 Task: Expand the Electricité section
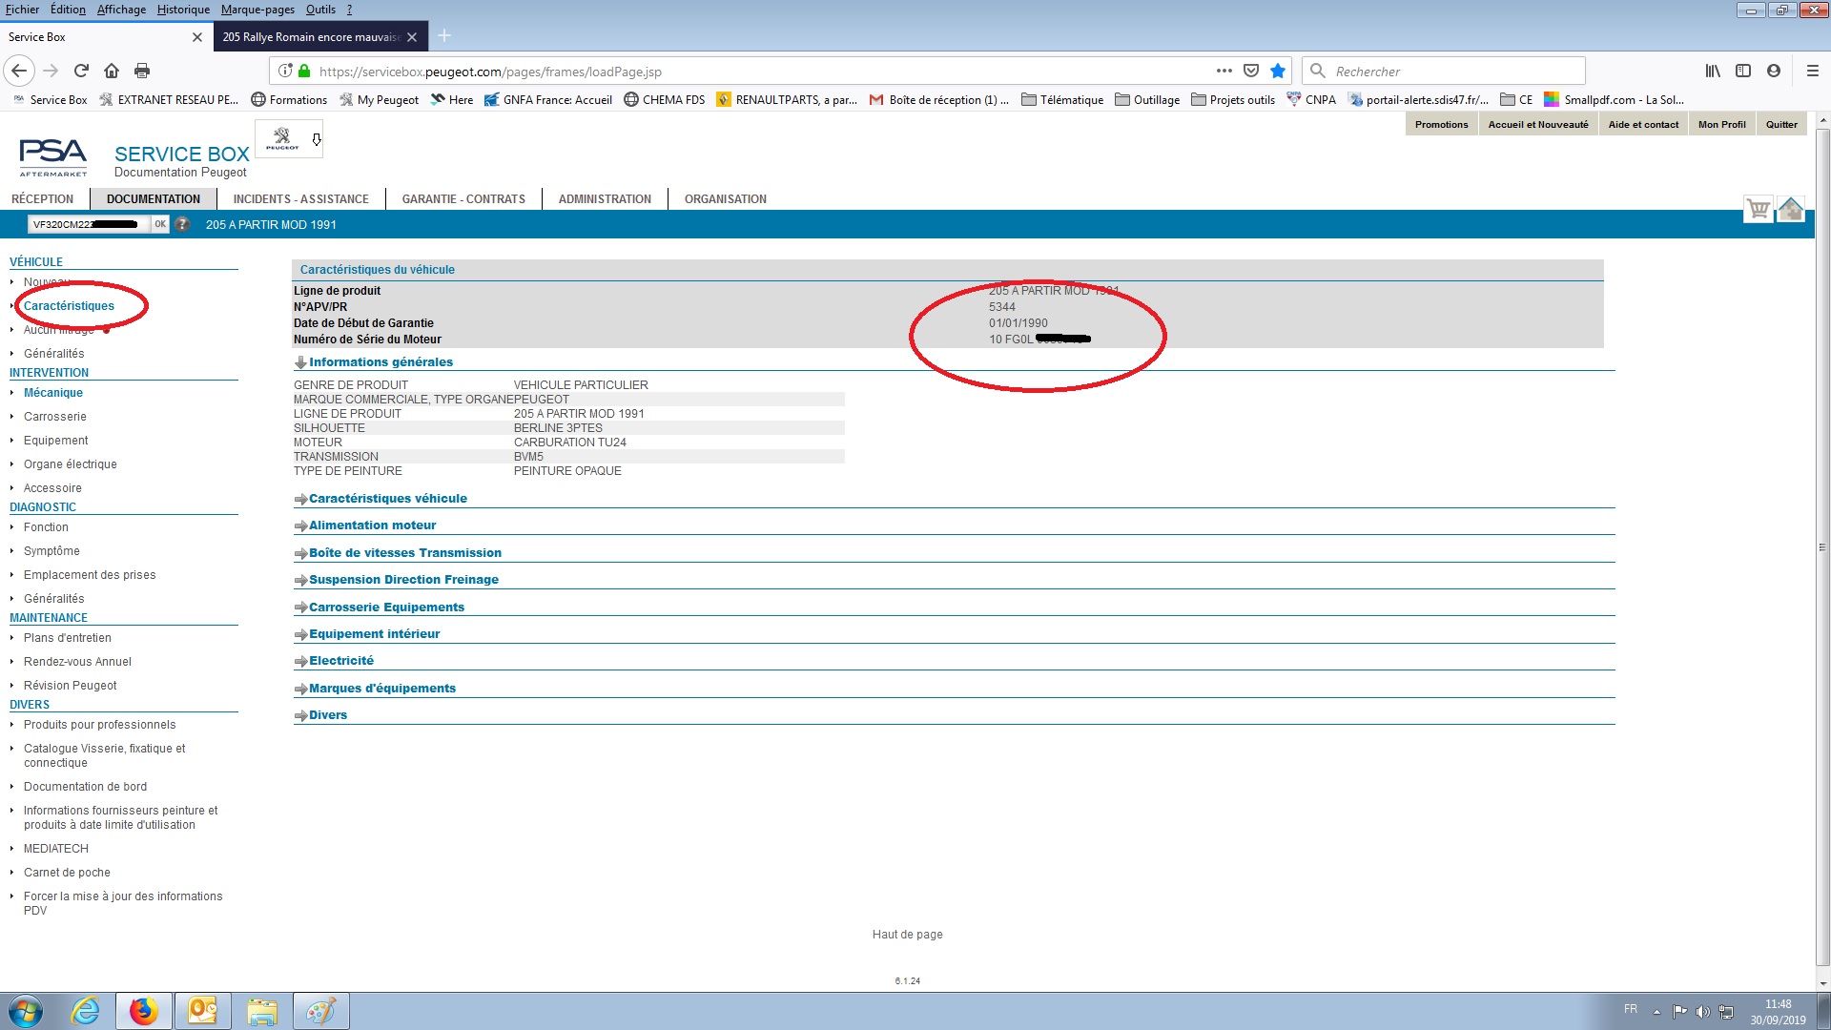pos(340,661)
